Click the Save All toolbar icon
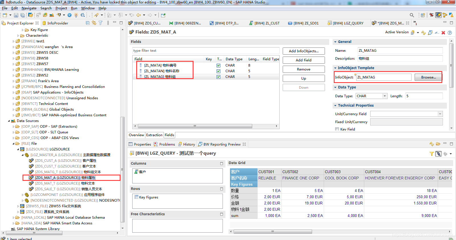Screen dimensions: 456x240 [x=22, y=15]
